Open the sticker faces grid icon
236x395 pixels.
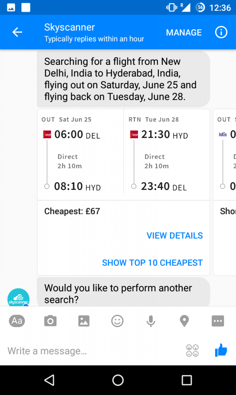tap(192, 350)
